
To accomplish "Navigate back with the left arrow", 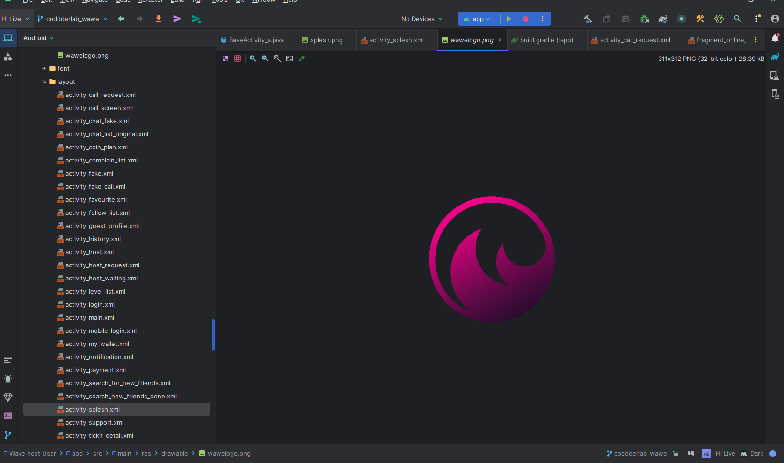I will tap(121, 19).
